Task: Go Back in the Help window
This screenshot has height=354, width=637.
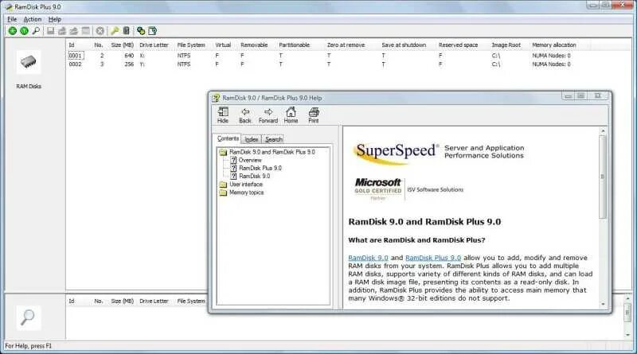Action: coord(245,115)
